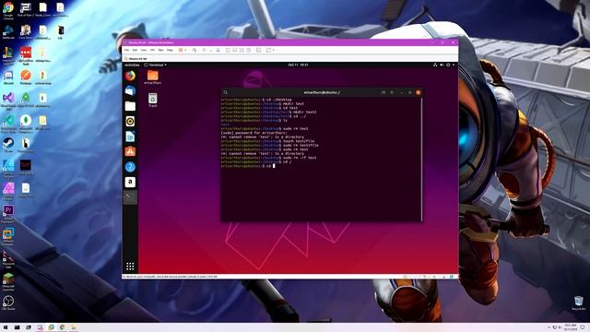590x332 pixels.
Task: Open Ubuntu Software from the dock
Action: 130,151
